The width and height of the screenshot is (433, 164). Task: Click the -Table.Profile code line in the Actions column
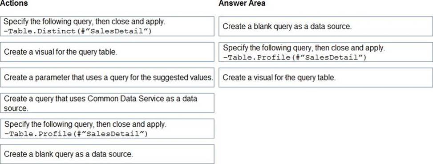point(76,134)
